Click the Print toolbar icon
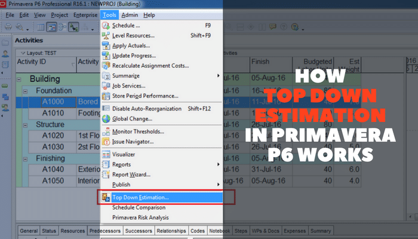The width and height of the screenshot is (418, 239). (8, 27)
